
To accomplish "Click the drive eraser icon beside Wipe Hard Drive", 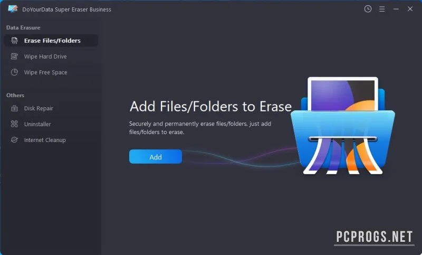I will pyautogui.click(x=14, y=56).
